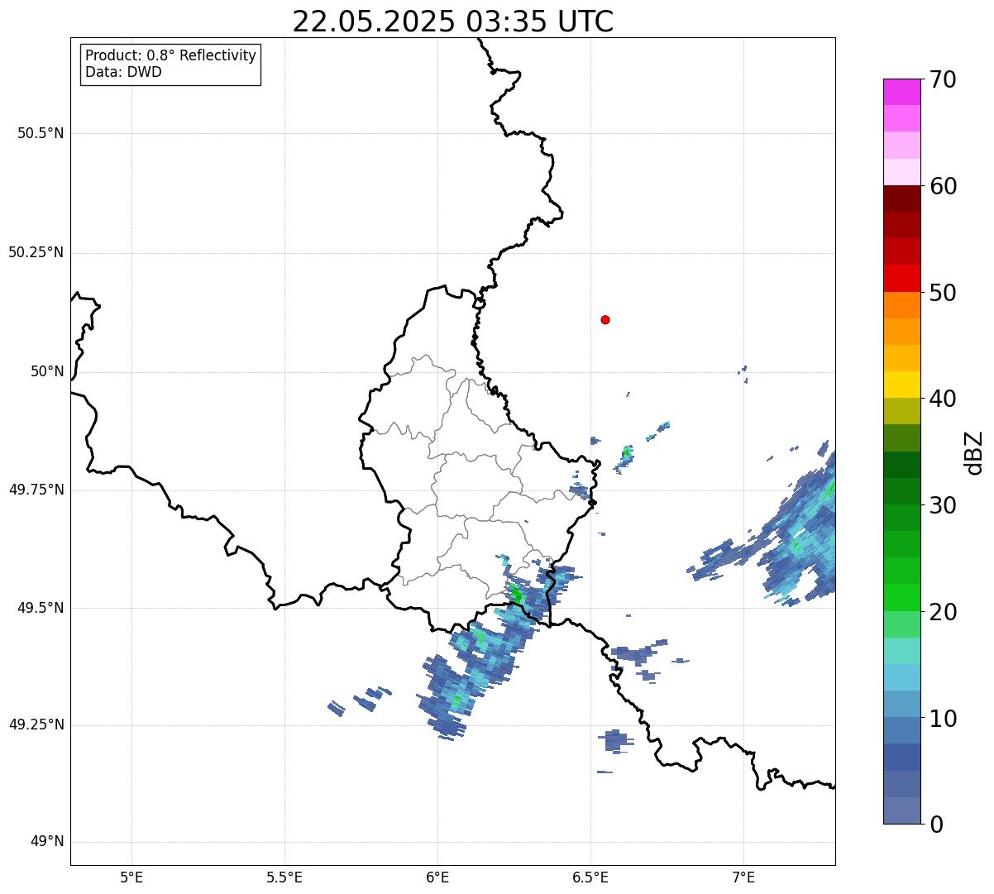Pick the palest pink swatch above 60
Image resolution: width=994 pixels, height=894 pixels.
(x=901, y=172)
